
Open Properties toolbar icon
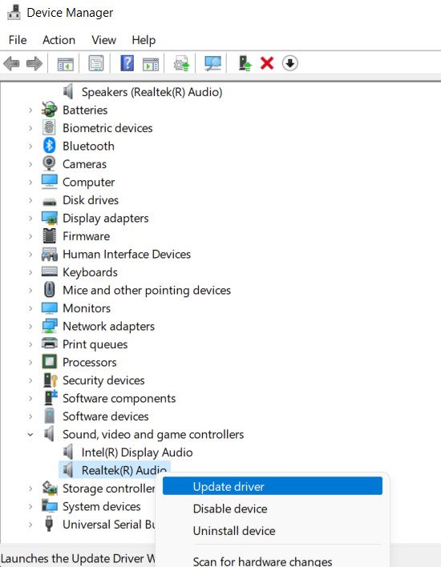coord(96,63)
